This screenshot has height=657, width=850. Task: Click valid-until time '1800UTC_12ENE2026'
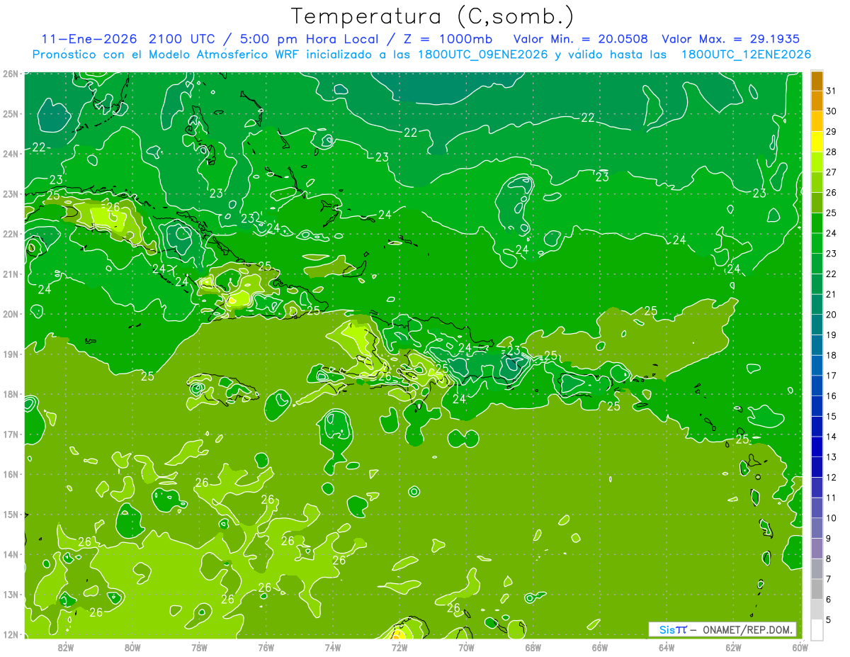745,55
